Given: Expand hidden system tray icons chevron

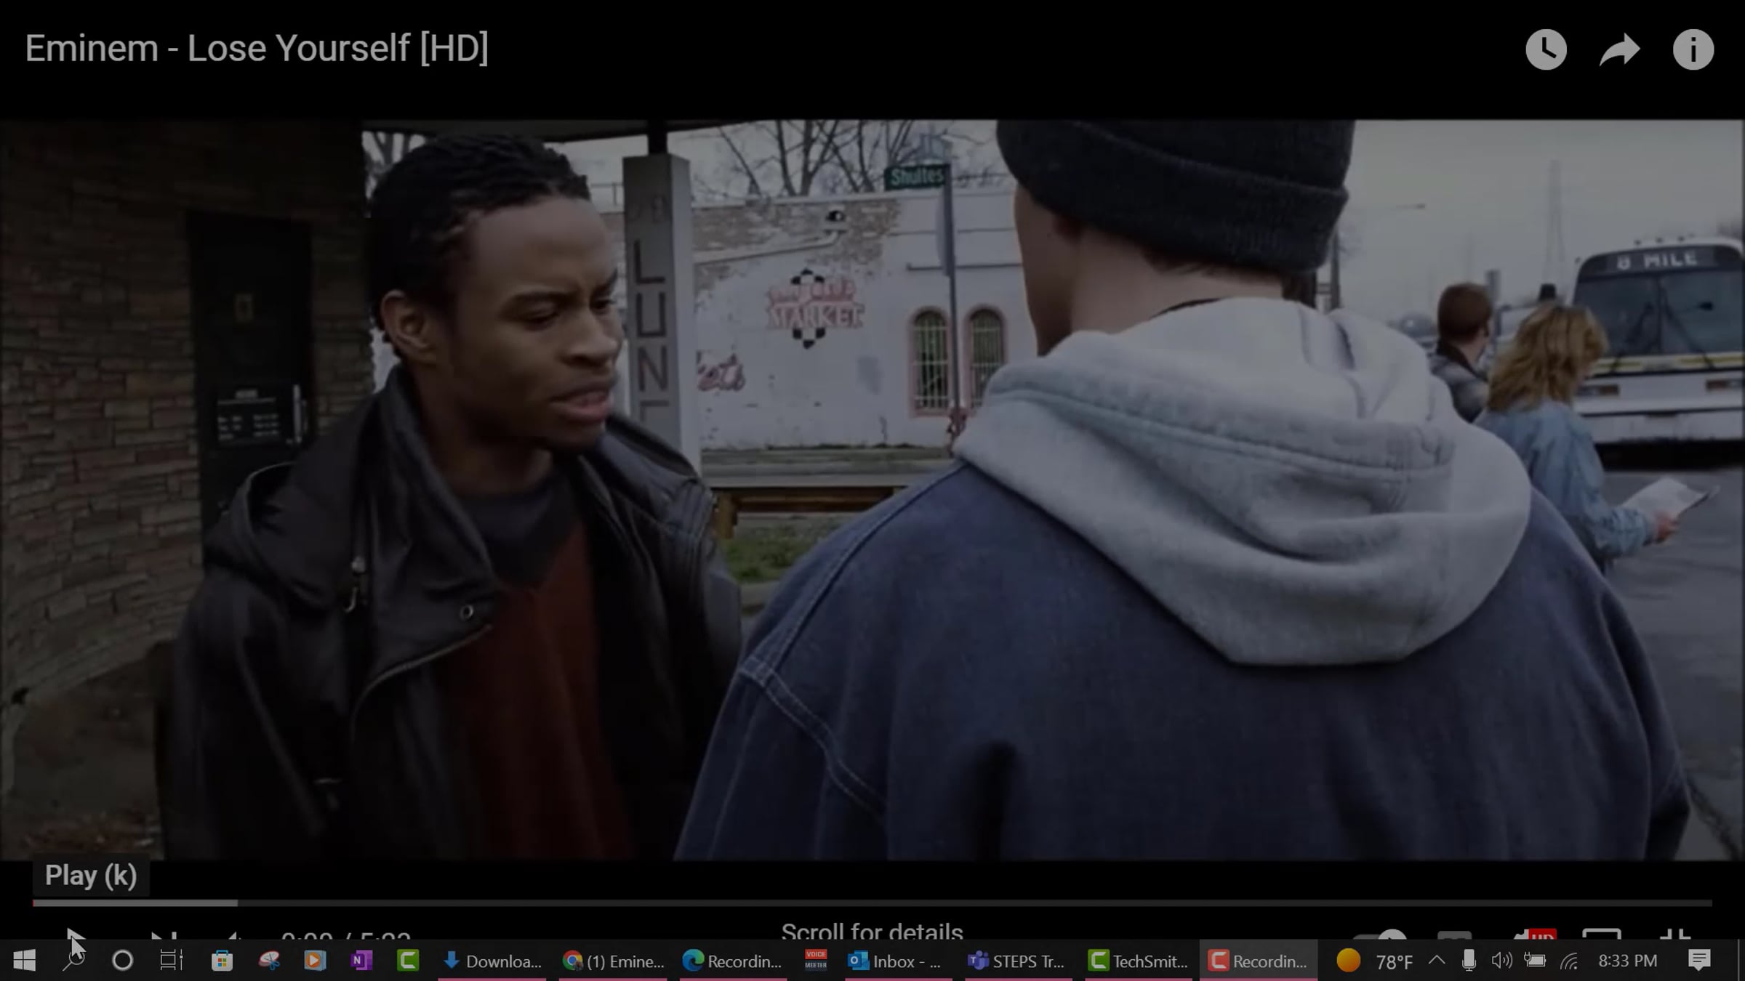Looking at the screenshot, I should pos(1437,960).
